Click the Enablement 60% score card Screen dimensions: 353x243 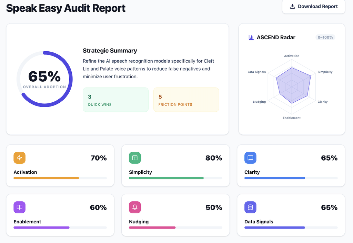60,215
